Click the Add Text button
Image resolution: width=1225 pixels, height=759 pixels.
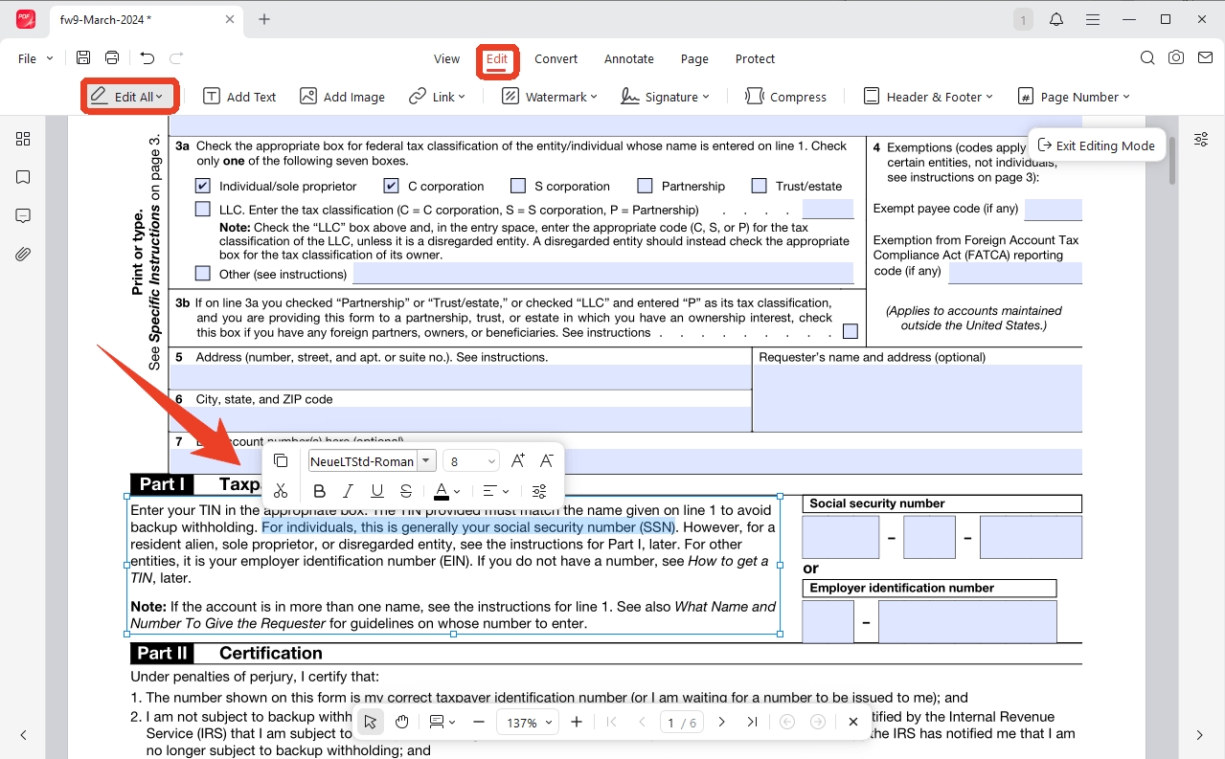click(239, 97)
